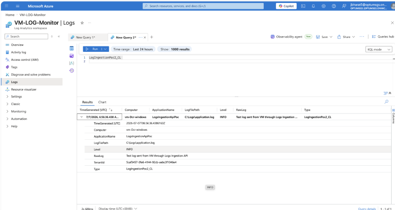395x210 pixels.
Task: Open Logs in left menu
Action: (x=32, y=82)
